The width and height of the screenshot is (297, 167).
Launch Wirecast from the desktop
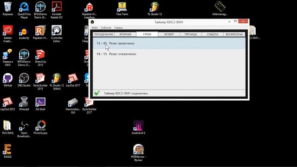point(24,102)
